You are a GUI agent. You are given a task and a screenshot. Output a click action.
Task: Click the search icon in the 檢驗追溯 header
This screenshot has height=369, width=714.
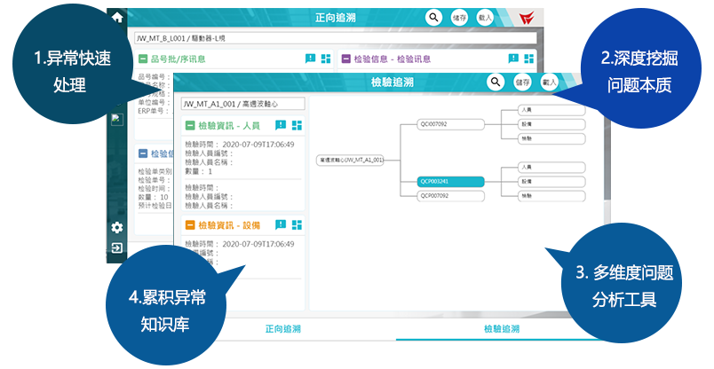click(495, 82)
